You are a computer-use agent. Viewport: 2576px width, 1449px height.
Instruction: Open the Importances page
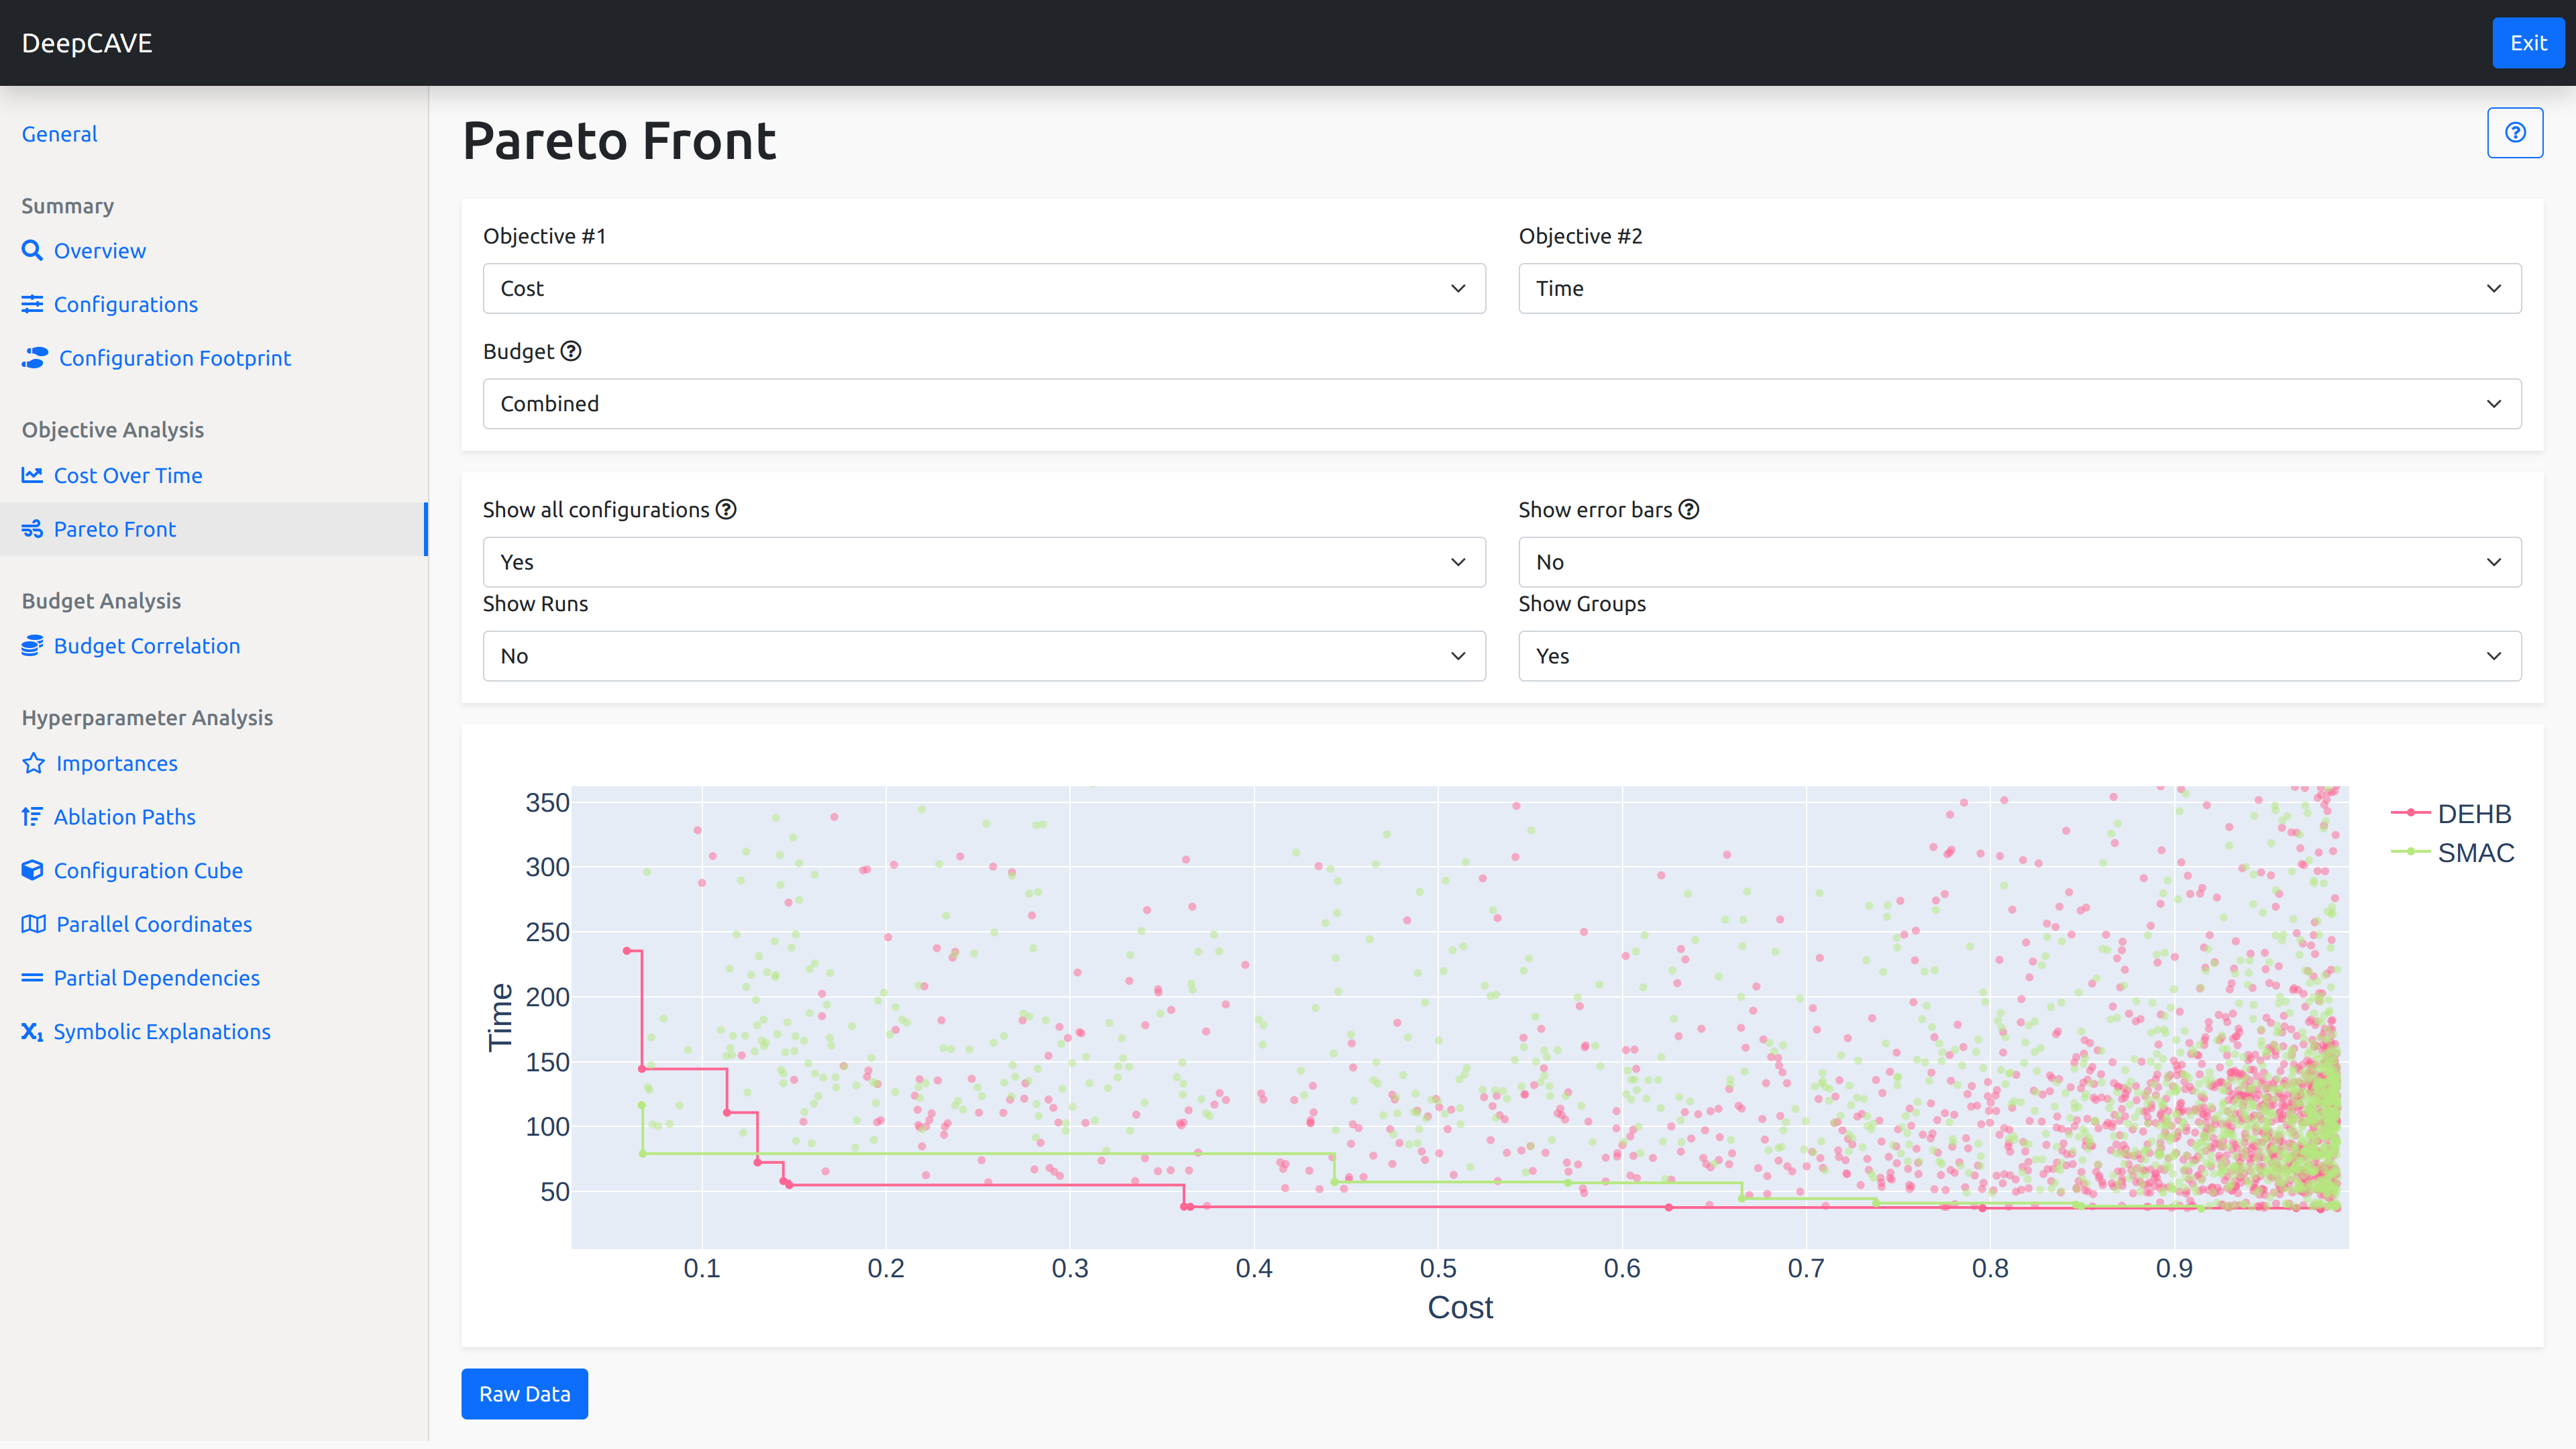pos(117,763)
